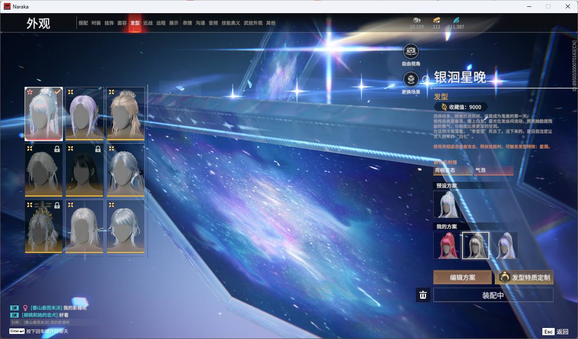Select the locked grey hairstyle thumbnail
This screenshot has height=339, width=578.
(44, 170)
